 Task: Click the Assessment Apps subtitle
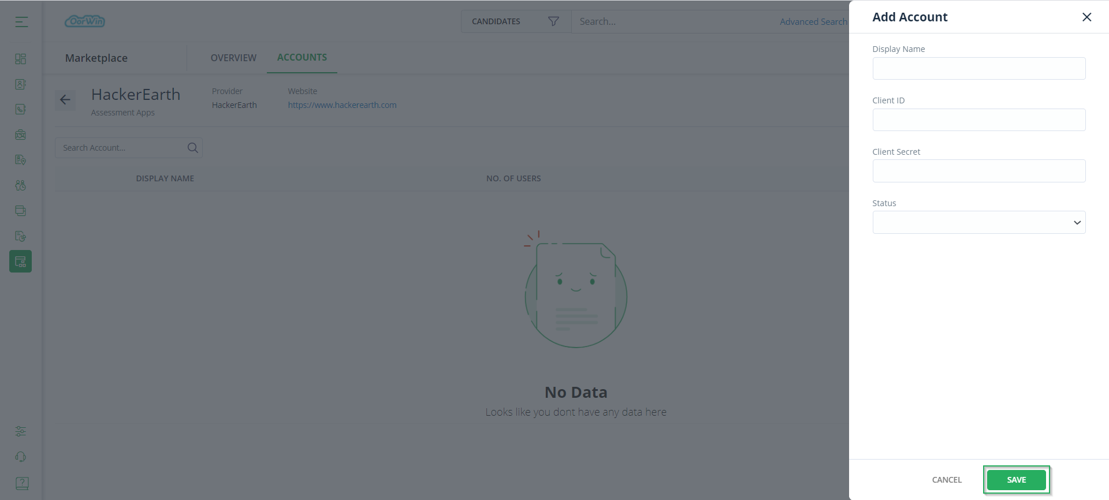(122, 113)
